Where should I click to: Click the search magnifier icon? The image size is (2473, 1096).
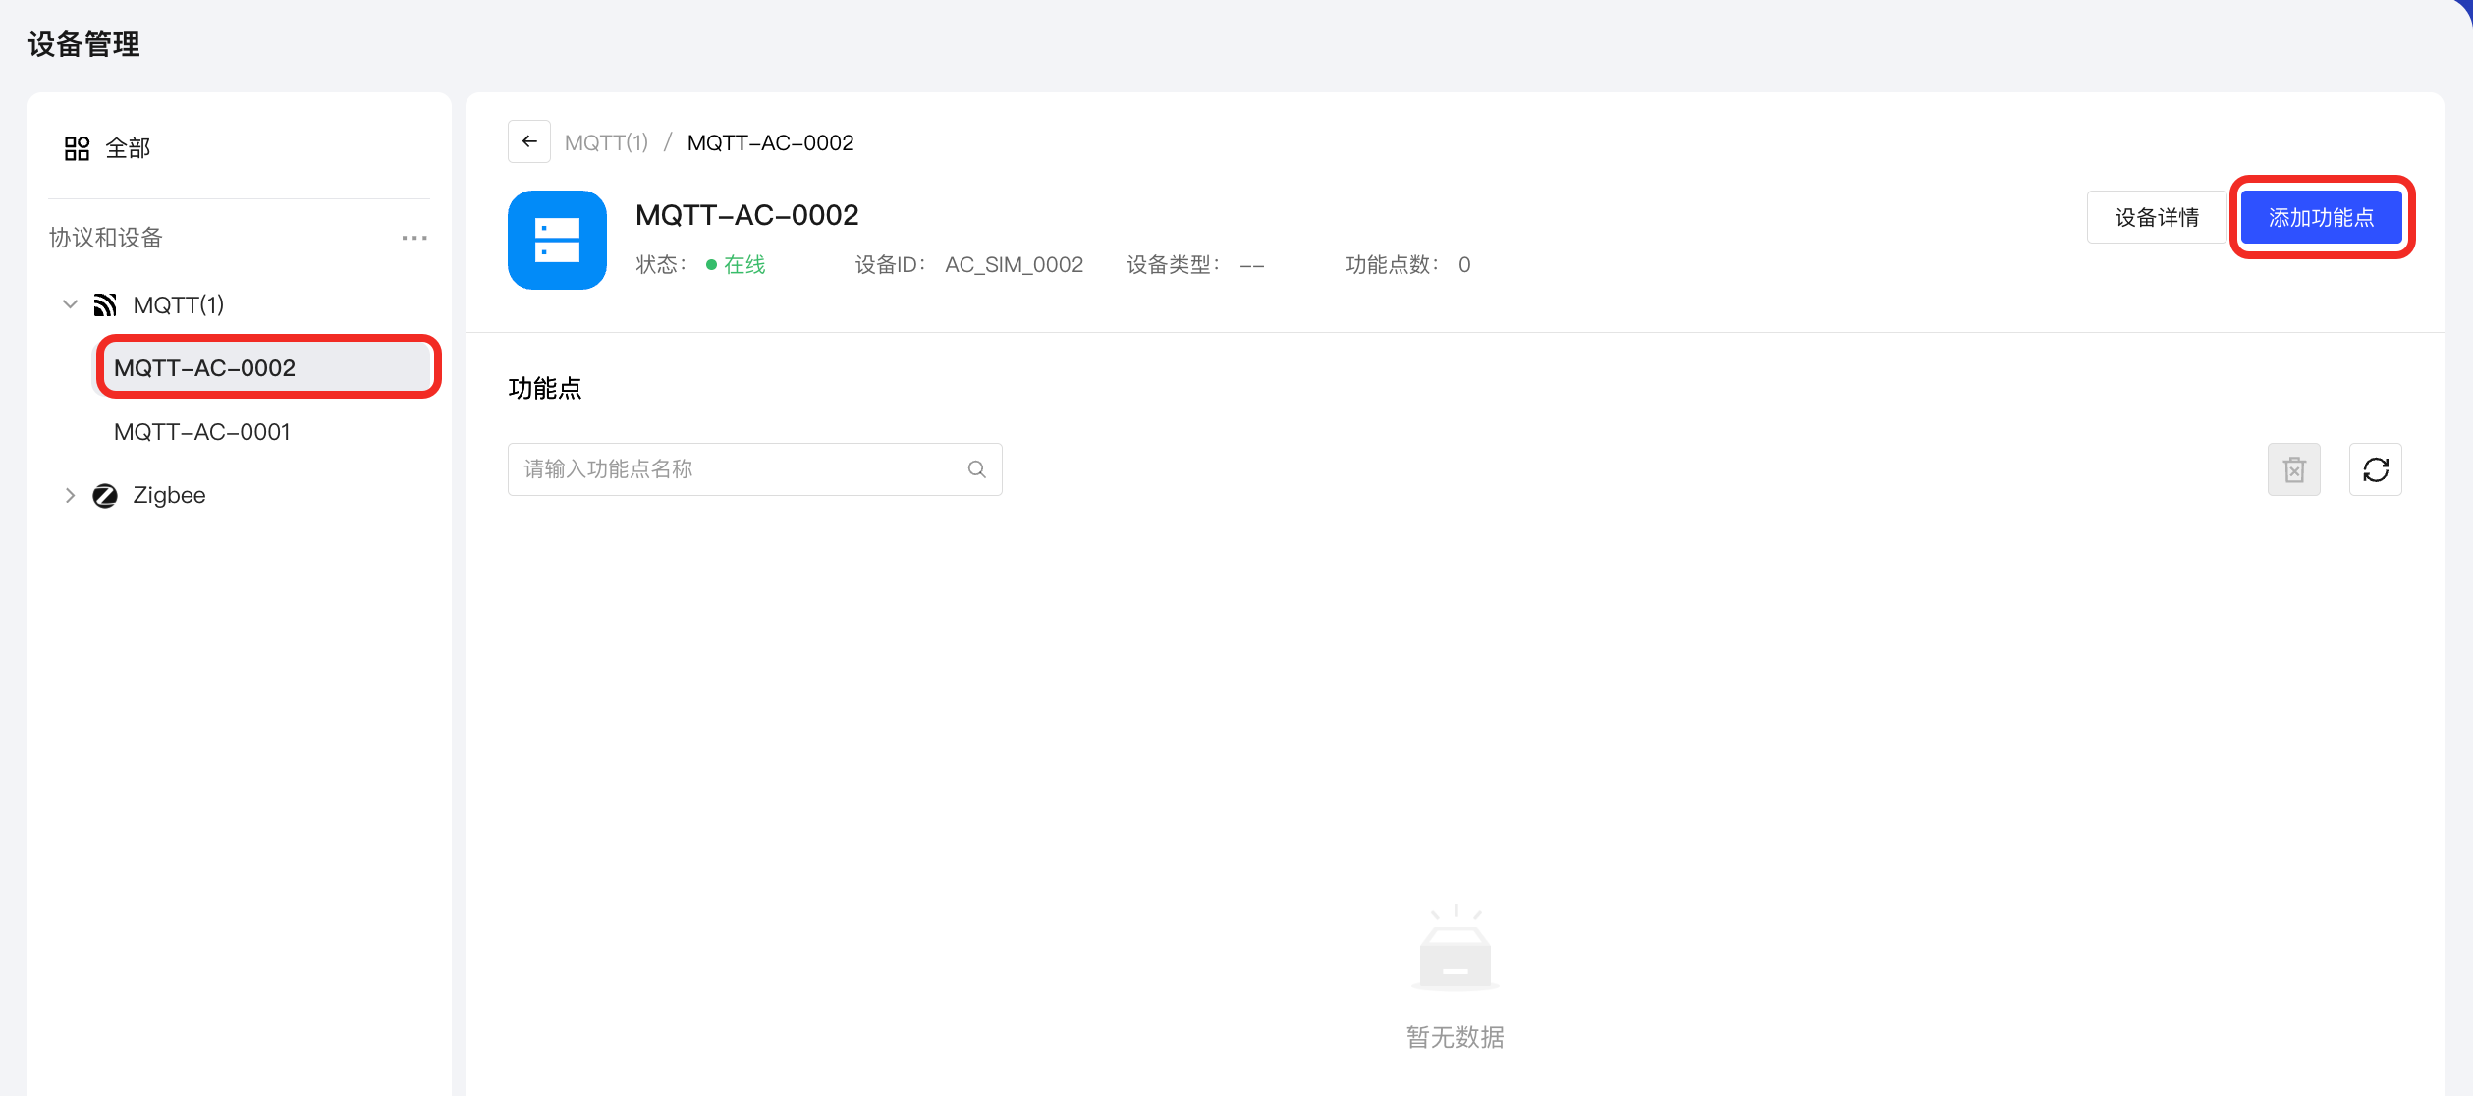pyautogui.click(x=976, y=469)
